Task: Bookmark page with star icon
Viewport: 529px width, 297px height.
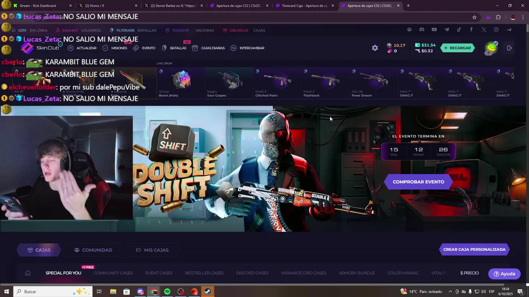Action: 474,17
